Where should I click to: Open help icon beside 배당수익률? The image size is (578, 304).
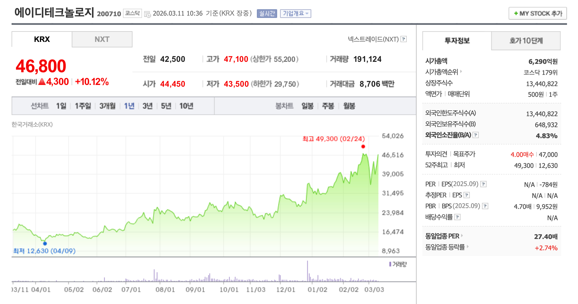[457, 217]
